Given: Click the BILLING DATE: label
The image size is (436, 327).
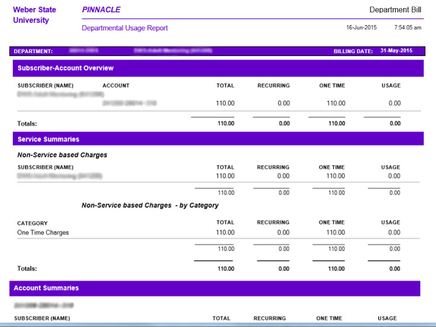Looking at the screenshot, I should point(353,51).
